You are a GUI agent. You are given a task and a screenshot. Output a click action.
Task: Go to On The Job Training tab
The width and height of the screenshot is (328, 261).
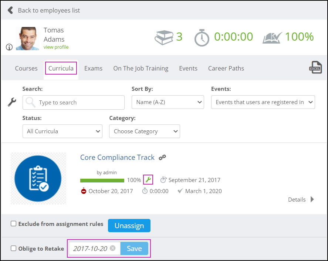(141, 68)
